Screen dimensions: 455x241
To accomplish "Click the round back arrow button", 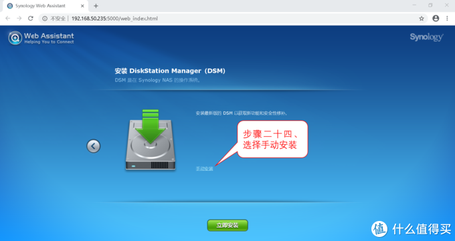I will pyautogui.click(x=94, y=146).
